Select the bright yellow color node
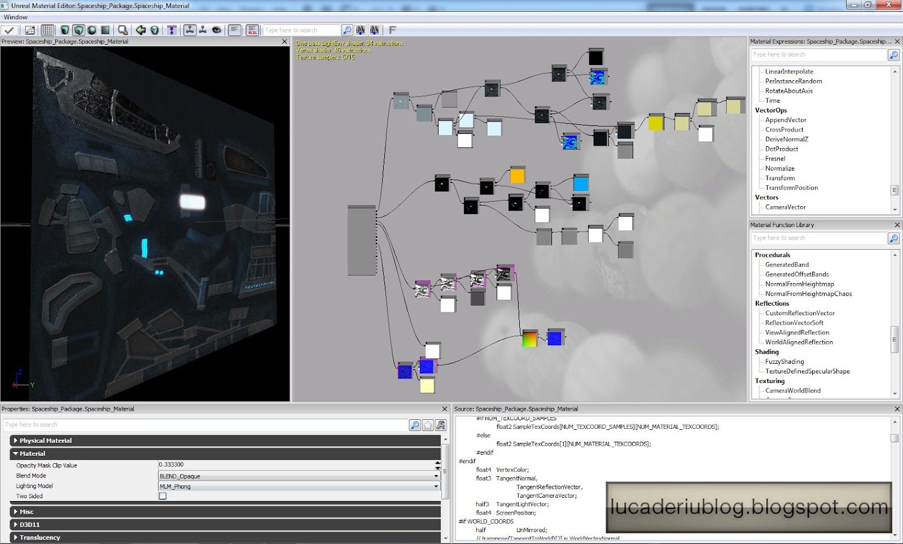The image size is (903, 544). pyautogui.click(x=656, y=122)
